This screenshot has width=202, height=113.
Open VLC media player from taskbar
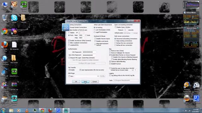pyautogui.click(x=27, y=110)
